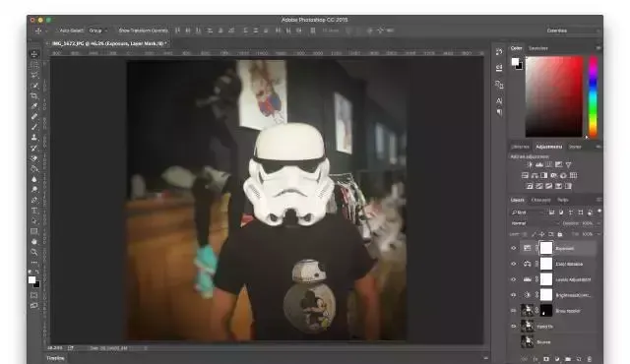
Task: Open the blend mode Normal dropdown
Action: (x=535, y=223)
